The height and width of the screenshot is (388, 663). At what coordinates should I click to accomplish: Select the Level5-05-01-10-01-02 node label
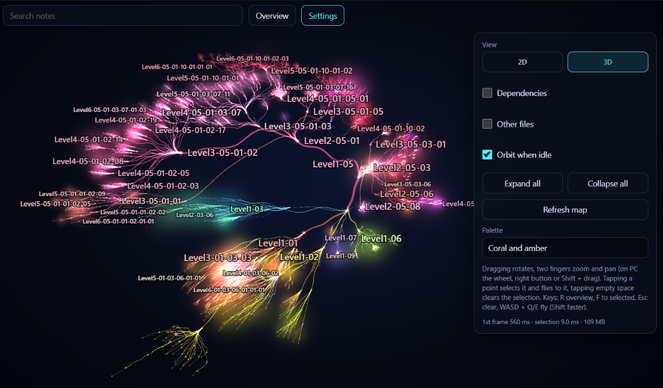(x=311, y=71)
